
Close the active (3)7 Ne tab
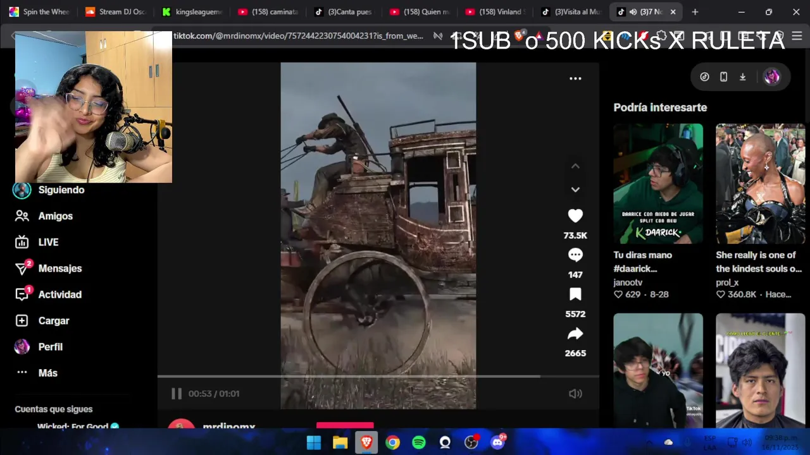tap(673, 12)
